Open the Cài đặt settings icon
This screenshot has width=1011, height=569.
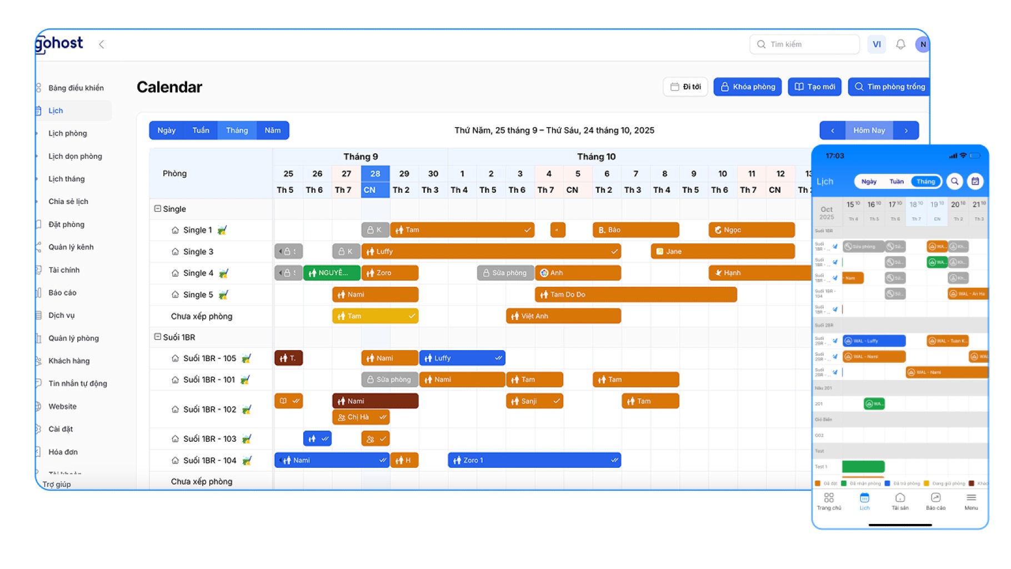pos(38,428)
